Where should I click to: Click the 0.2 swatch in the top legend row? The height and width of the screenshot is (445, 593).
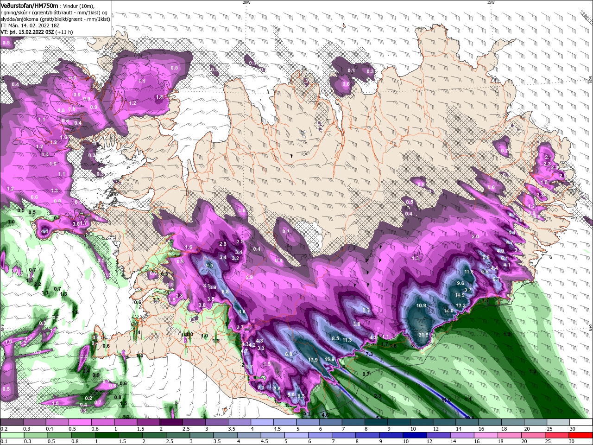12,422
